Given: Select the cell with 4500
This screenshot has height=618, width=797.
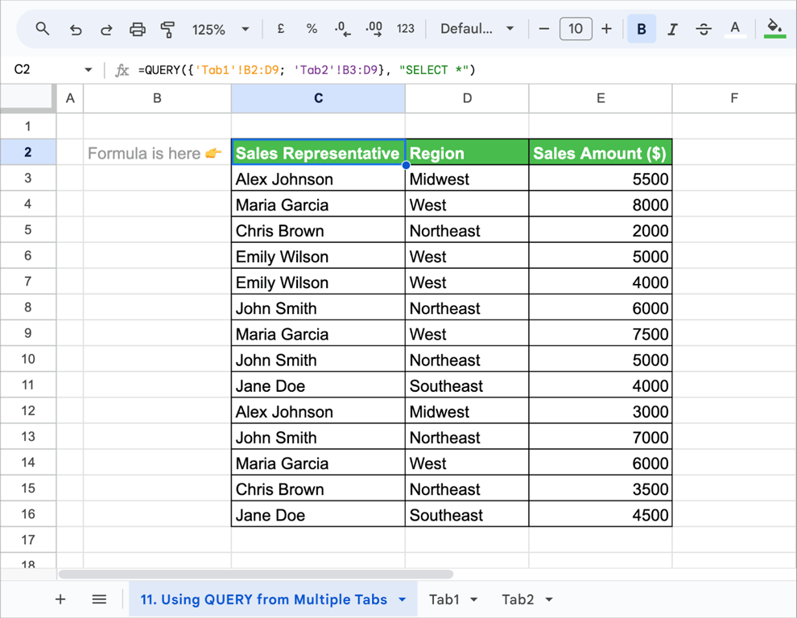Looking at the screenshot, I should (601, 514).
